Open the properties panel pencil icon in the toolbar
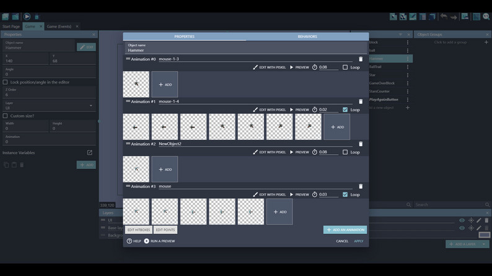 413,17
